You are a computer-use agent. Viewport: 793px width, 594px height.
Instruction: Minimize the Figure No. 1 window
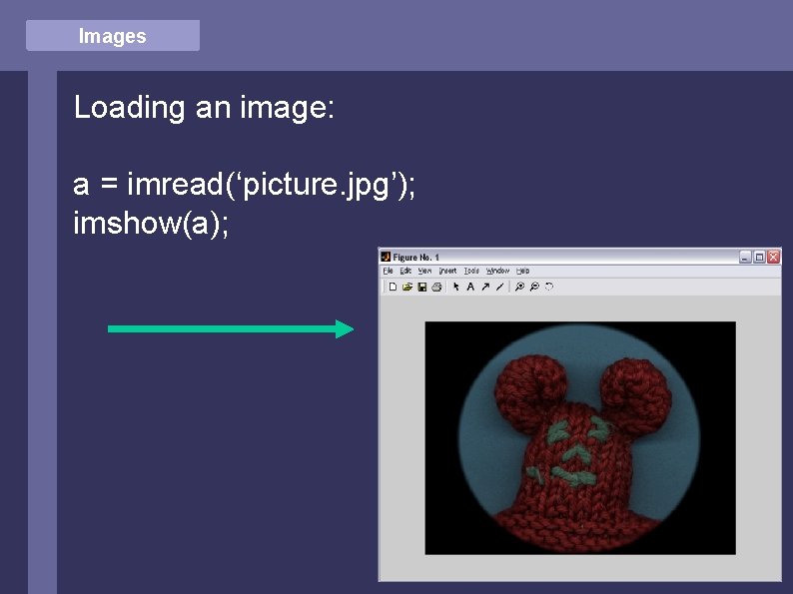pyautogui.click(x=745, y=257)
